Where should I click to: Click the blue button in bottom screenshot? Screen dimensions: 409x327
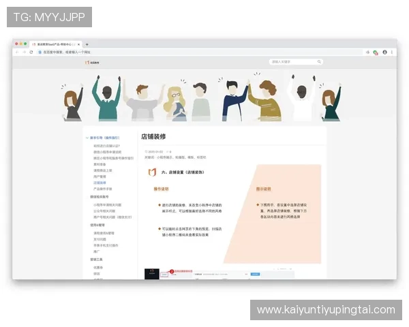255,274
